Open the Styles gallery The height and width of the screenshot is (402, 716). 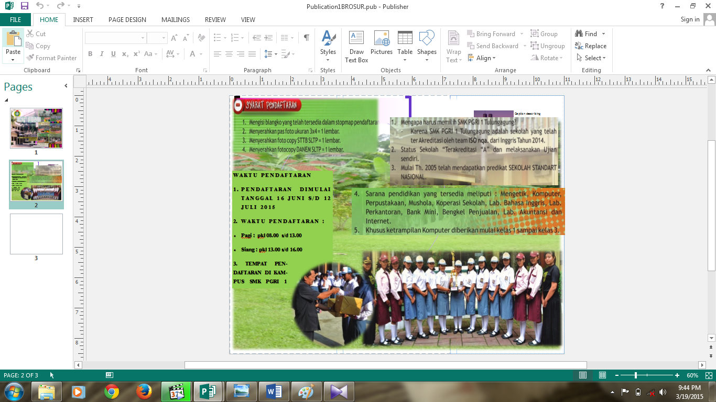click(328, 46)
